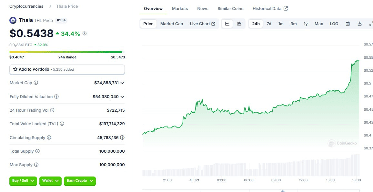Select the 1m time range

coord(281,24)
